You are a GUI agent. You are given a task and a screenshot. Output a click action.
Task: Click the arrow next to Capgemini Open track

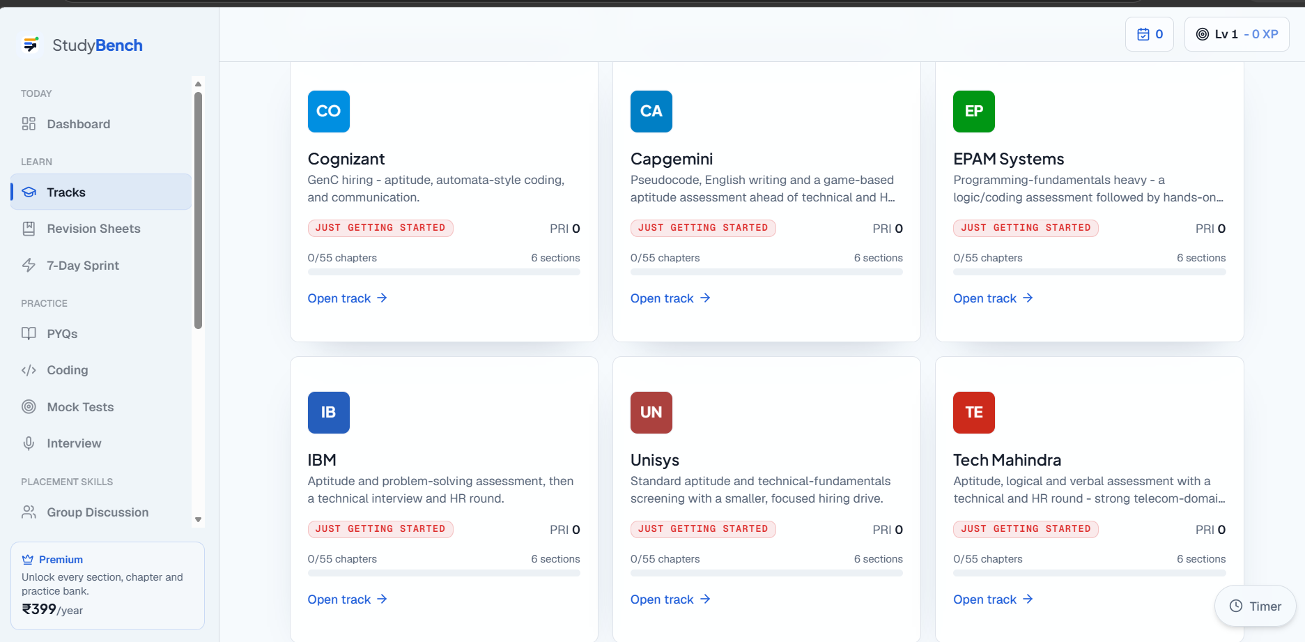click(705, 298)
